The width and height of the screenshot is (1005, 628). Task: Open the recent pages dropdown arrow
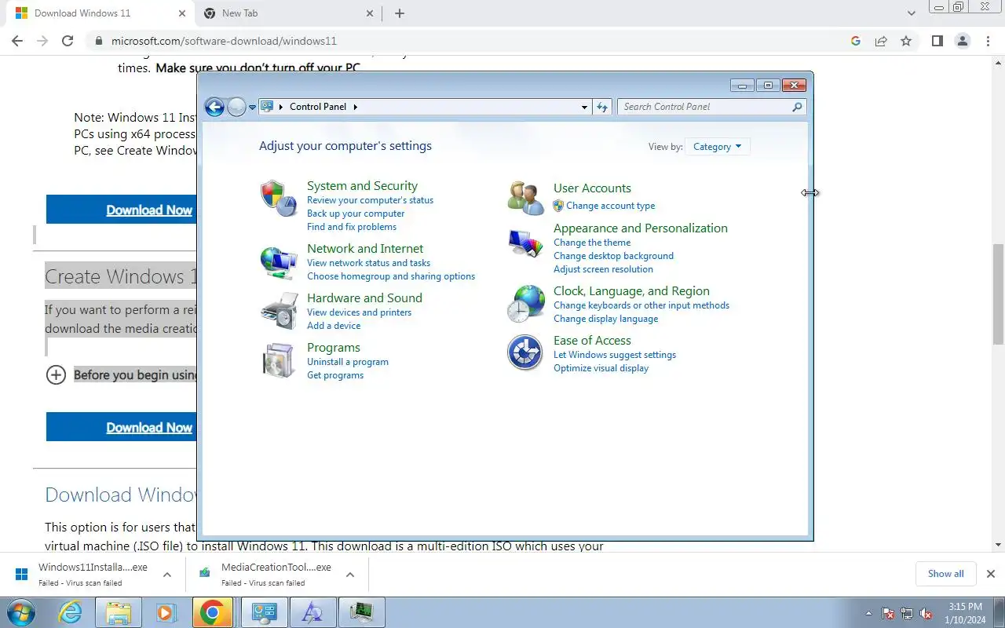pos(252,107)
